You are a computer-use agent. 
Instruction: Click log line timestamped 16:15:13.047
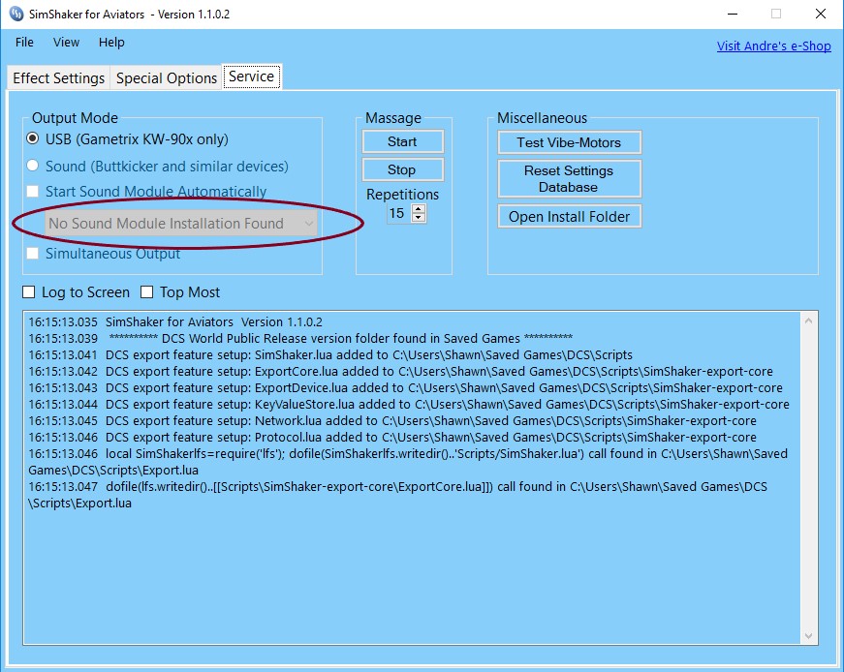[398, 495]
